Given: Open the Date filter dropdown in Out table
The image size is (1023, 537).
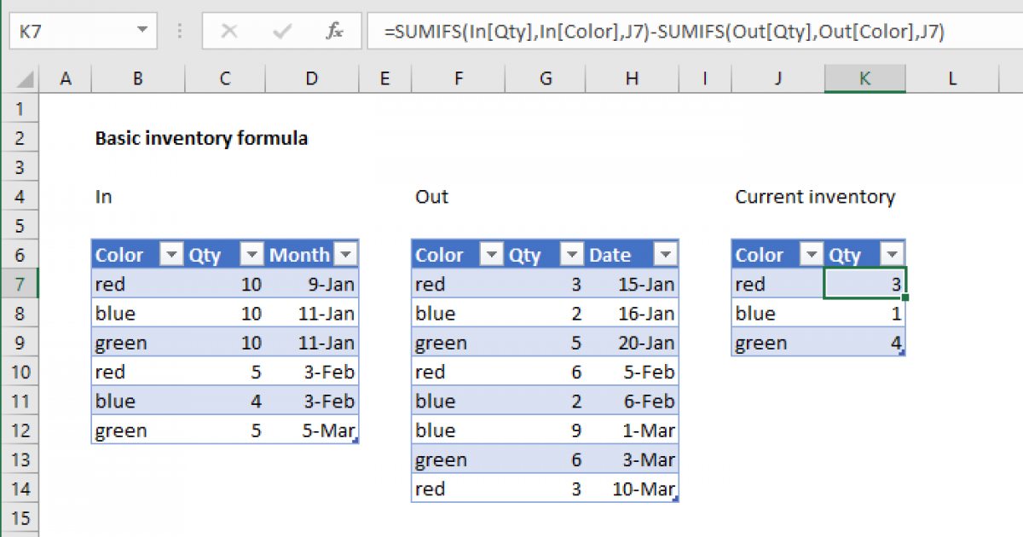Looking at the screenshot, I should click(665, 254).
